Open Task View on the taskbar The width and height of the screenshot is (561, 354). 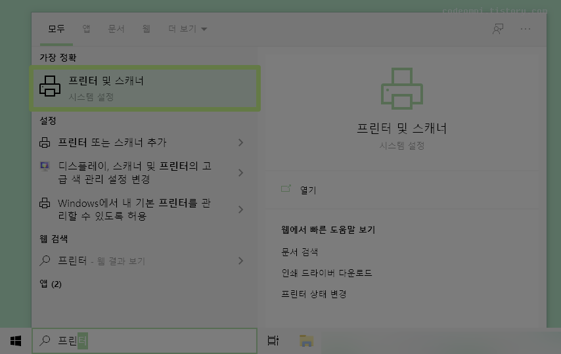[x=273, y=340]
